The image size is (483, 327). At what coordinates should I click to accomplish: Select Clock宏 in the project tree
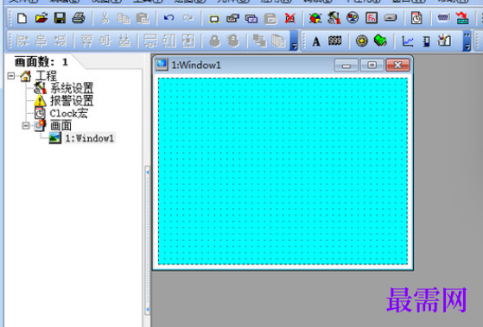[x=69, y=113]
